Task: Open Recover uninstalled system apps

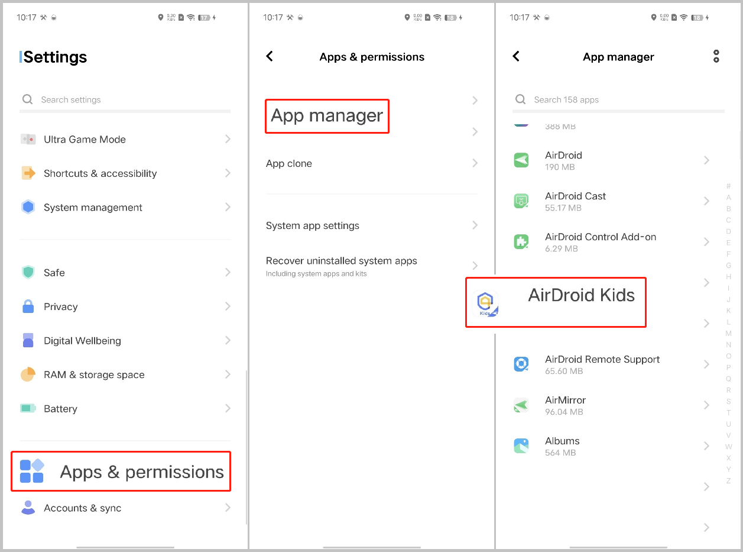Action: pos(372,266)
